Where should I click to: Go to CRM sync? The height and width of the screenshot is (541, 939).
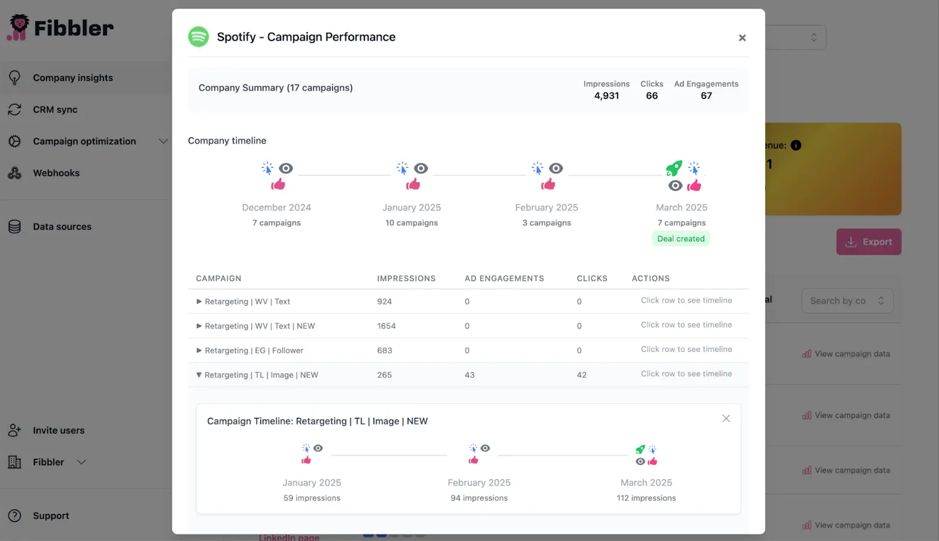tap(55, 110)
